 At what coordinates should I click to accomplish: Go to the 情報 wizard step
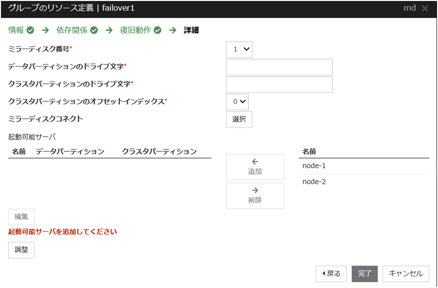pos(16,30)
